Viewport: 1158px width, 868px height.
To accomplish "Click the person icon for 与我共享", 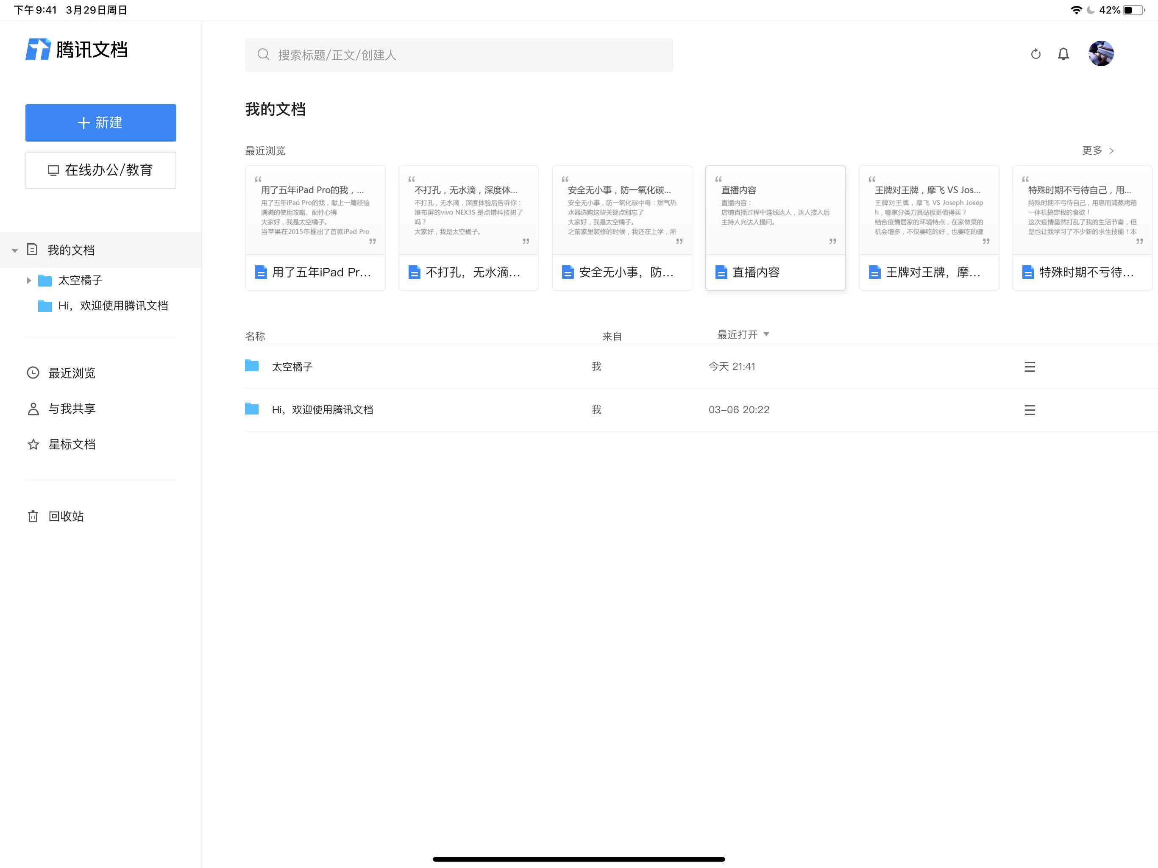I will 33,408.
